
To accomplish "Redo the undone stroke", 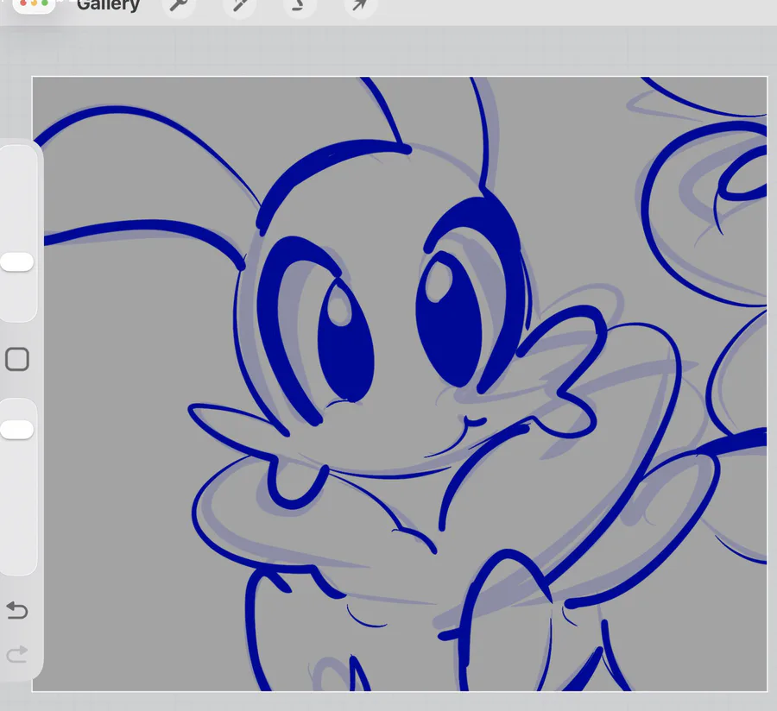I will [17, 654].
